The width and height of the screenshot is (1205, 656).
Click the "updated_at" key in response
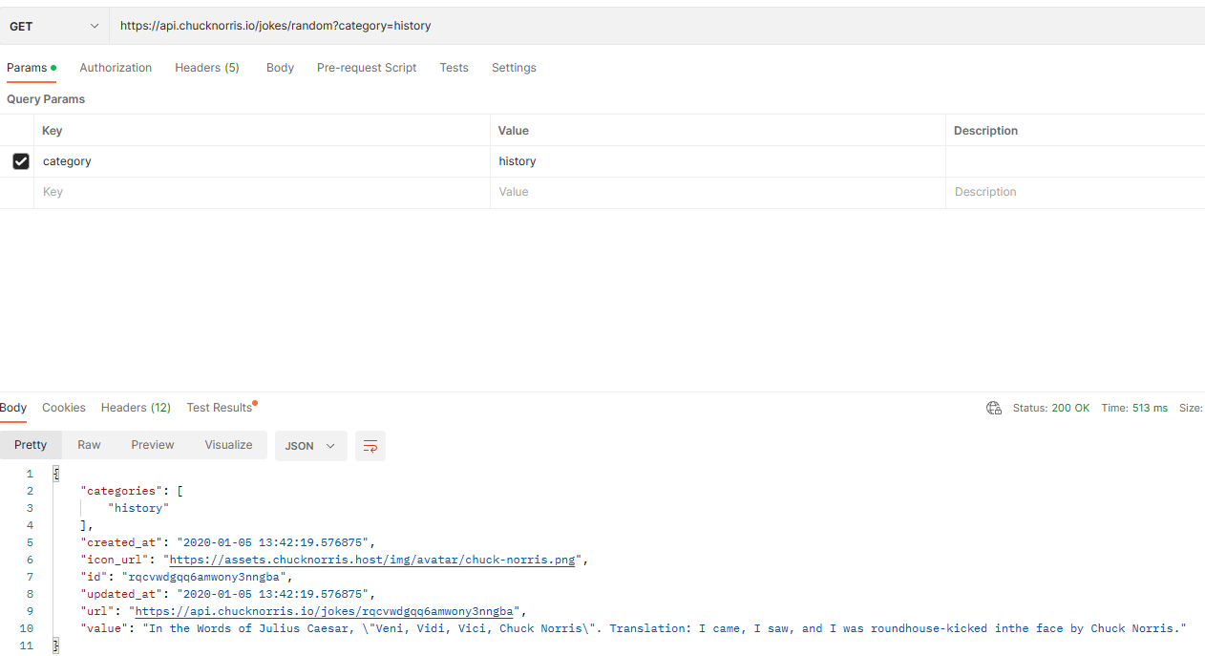tap(121, 594)
